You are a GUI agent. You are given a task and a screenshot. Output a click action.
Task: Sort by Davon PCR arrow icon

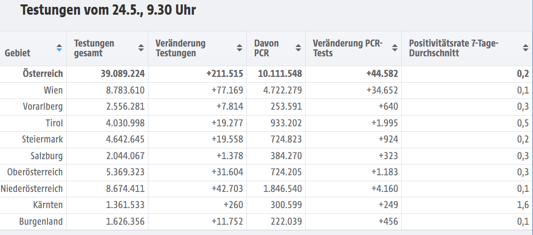pyautogui.click(x=298, y=48)
